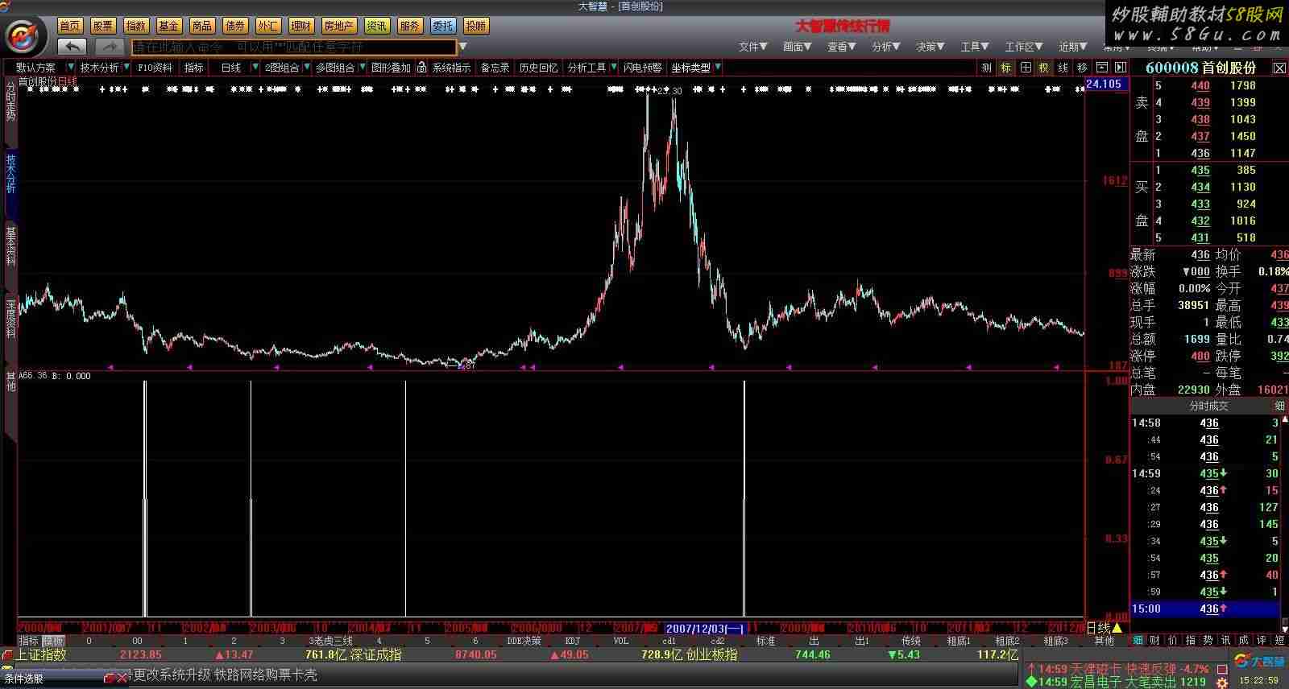Select the DDE决策 indicator tab
The image size is (1289, 689).
tap(524, 641)
